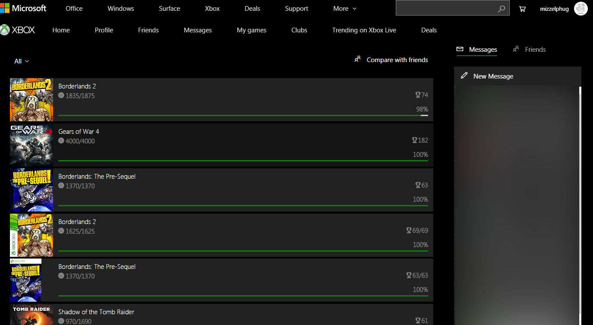Viewport: 593px width, 325px height.
Task: Go to Trending on Xbox Live
Action: coord(364,30)
